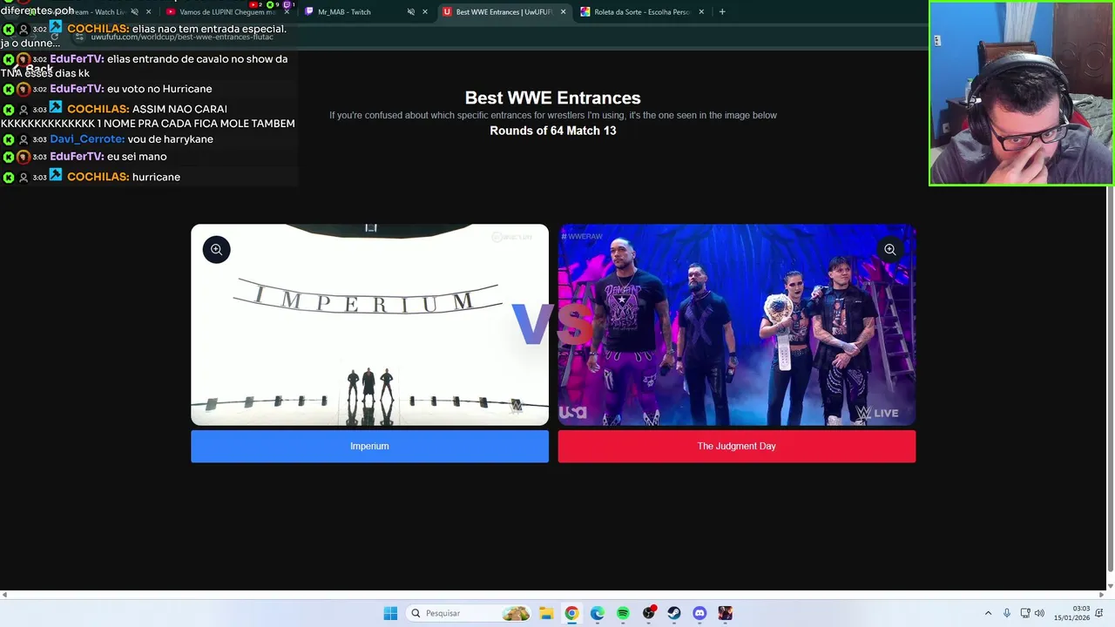Open Steam from the taskbar
The height and width of the screenshot is (627, 1115).
pyautogui.click(x=674, y=613)
